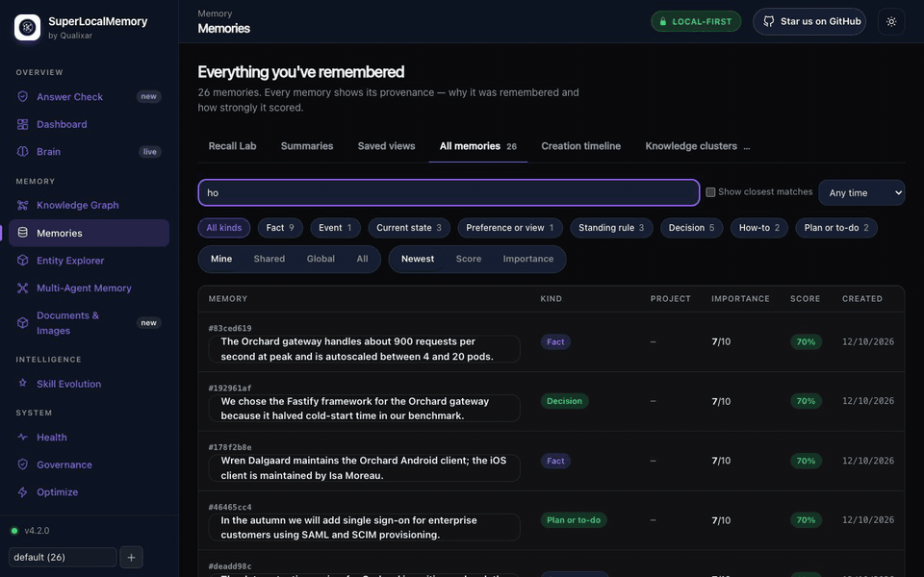The height and width of the screenshot is (577, 924).
Task: Click the SuperLocalMemory logo icon
Action: pyautogui.click(x=27, y=27)
